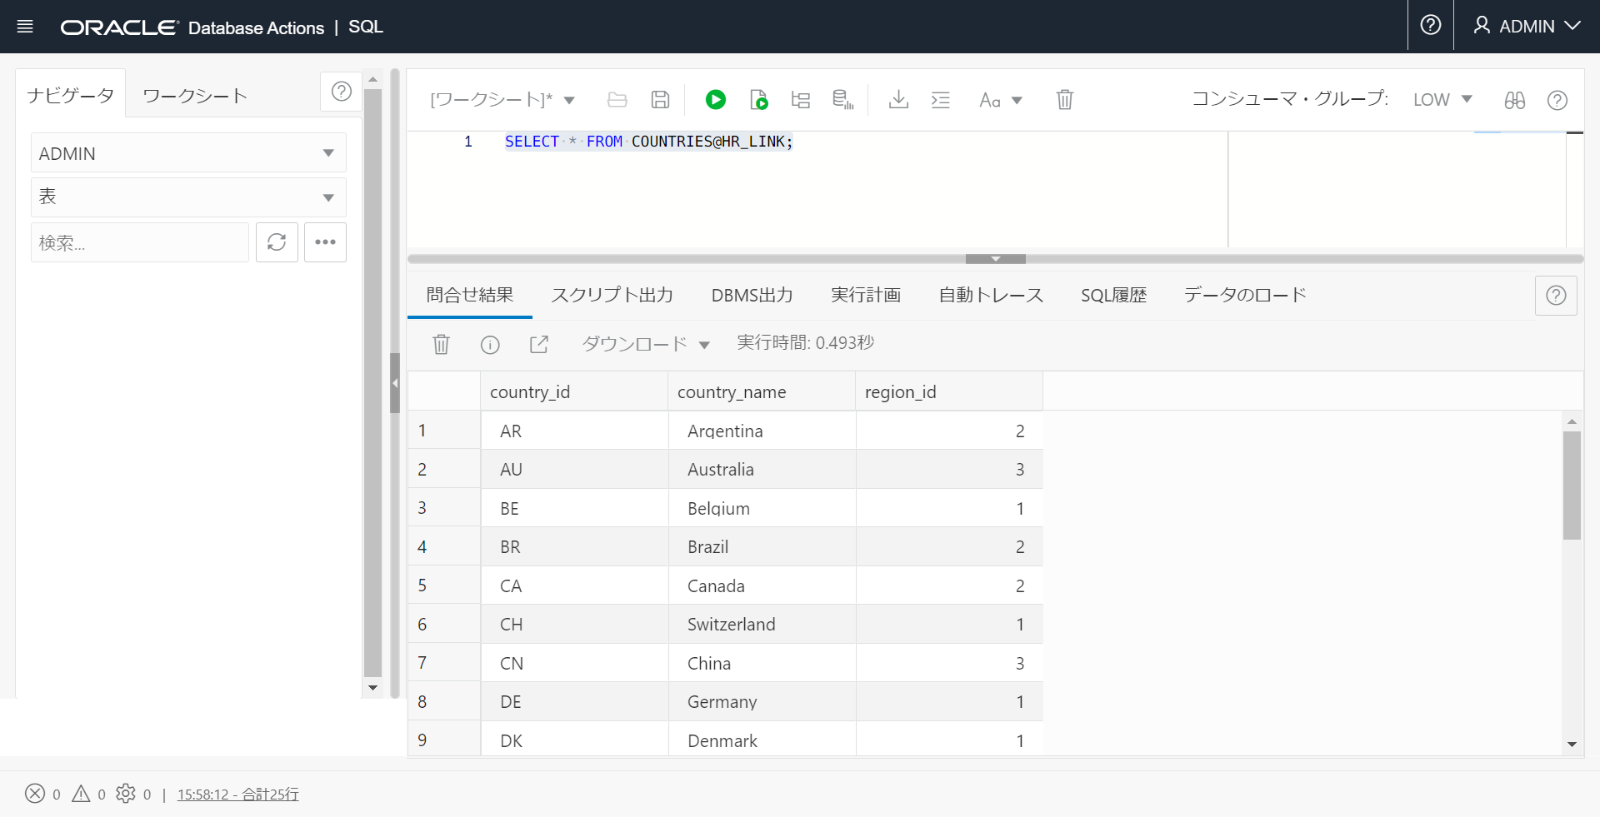Screen dimensions: 1600x817
Task: Download the worksheet contents
Action: [x=898, y=99]
